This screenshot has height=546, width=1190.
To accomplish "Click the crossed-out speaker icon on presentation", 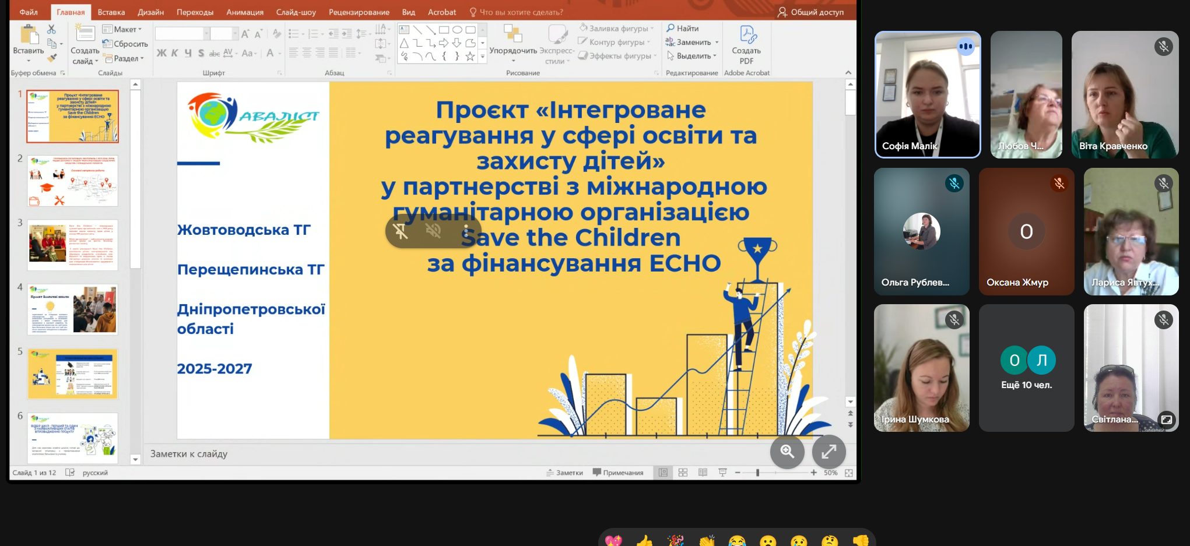I will [x=433, y=231].
